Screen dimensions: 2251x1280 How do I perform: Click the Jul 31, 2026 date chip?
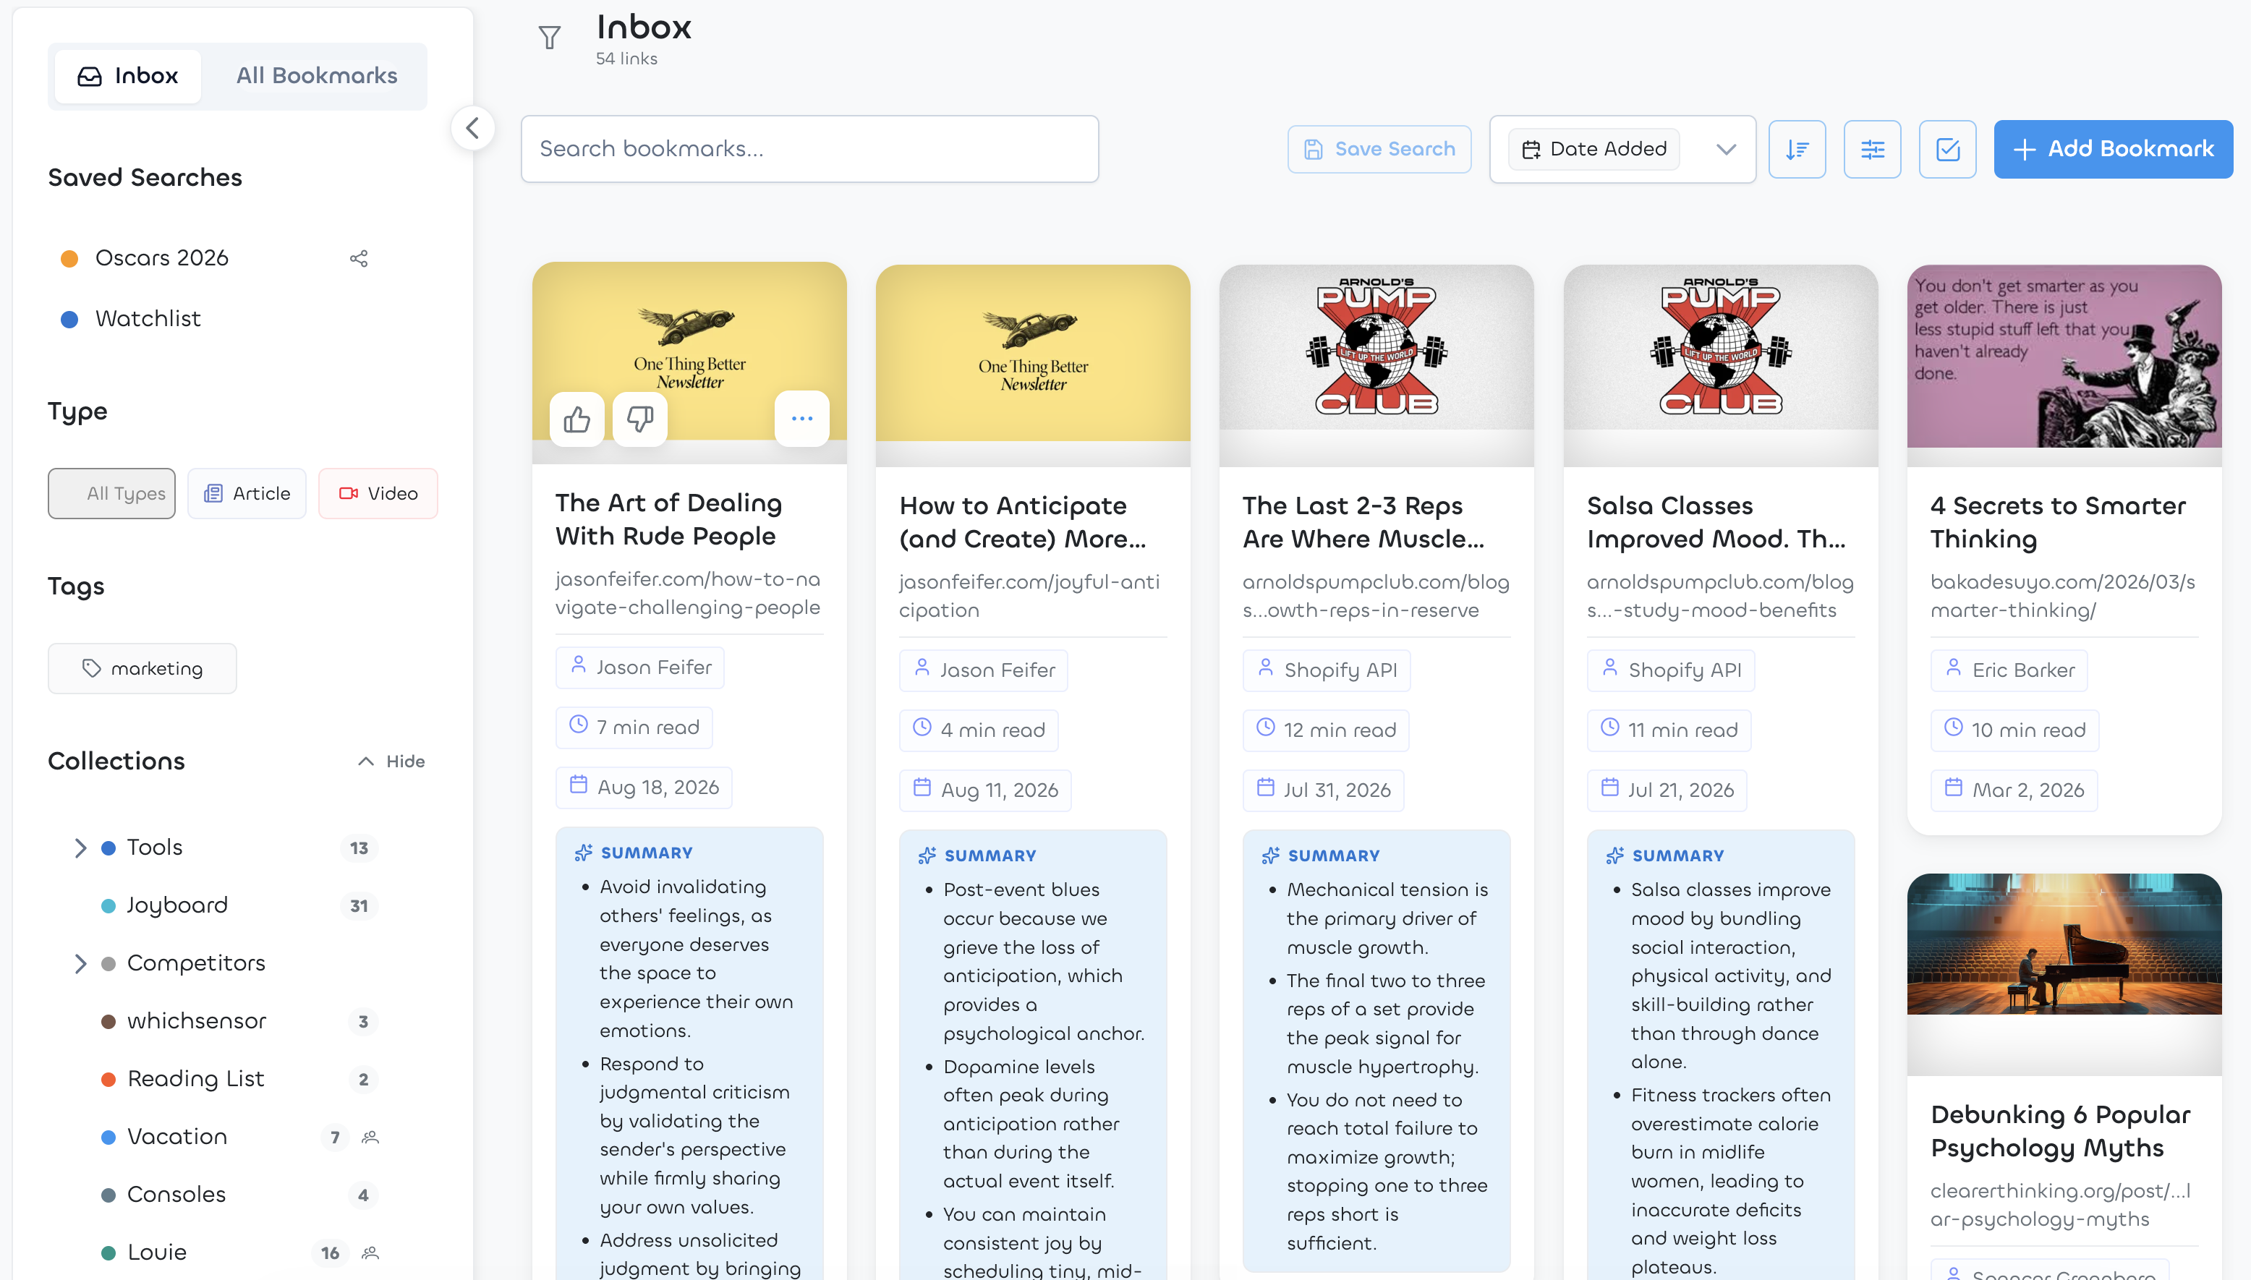point(1324,790)
